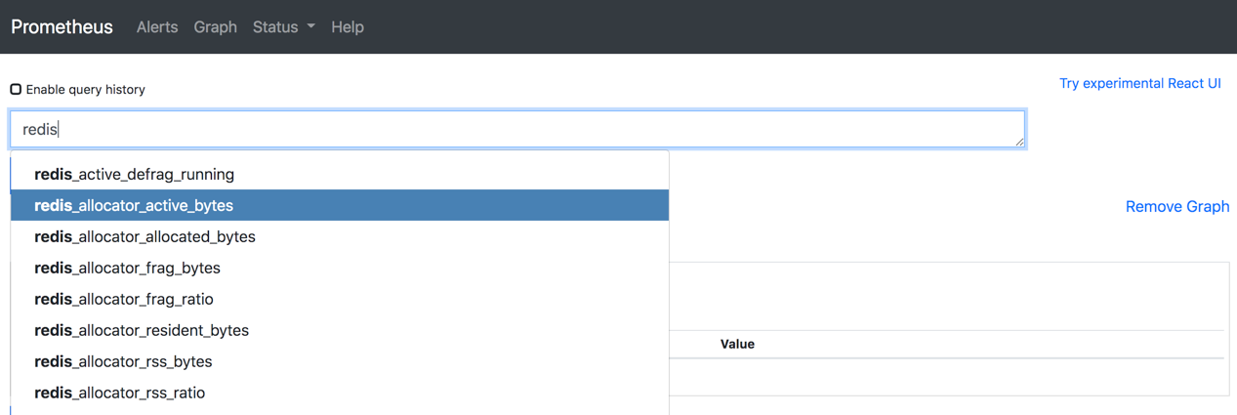Grab the resize handle of the query textarea

pyautogui.click(x=1019, y=142)
